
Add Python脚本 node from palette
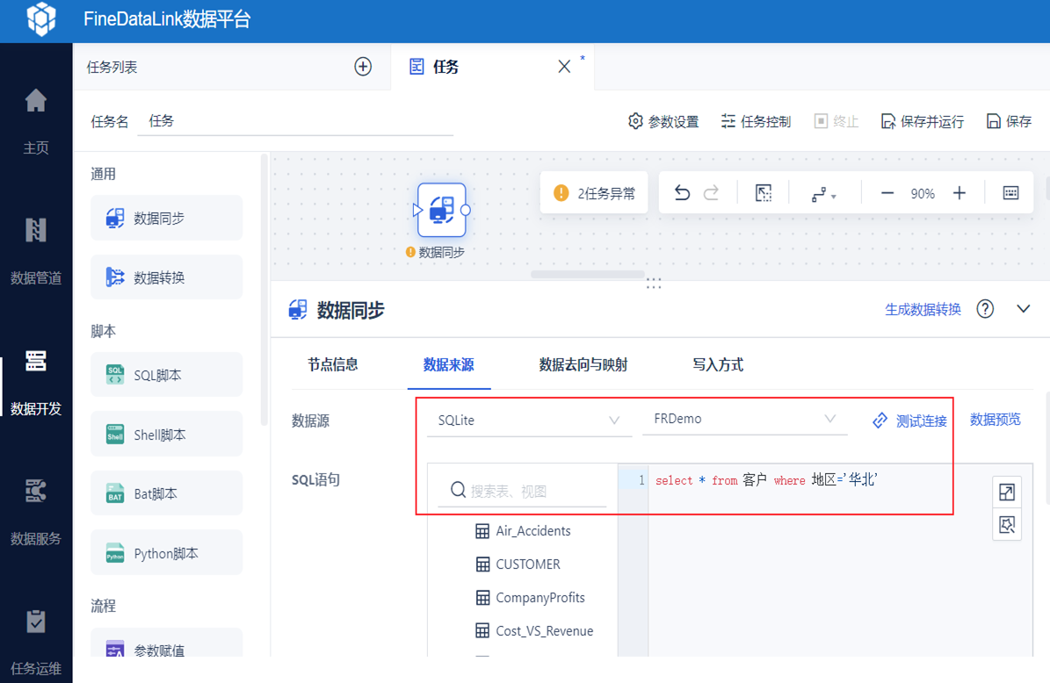pyautogui.click(x=166, y=552)
